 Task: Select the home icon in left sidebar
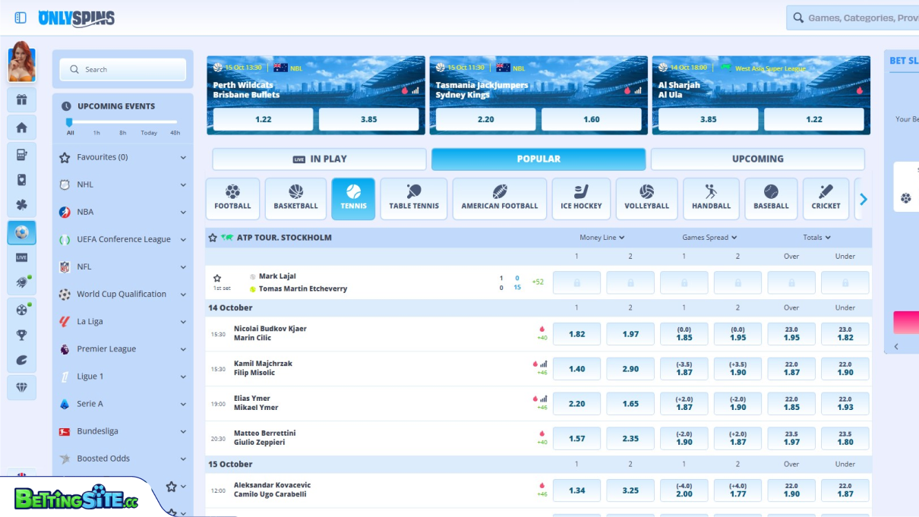tap(21, 127)
